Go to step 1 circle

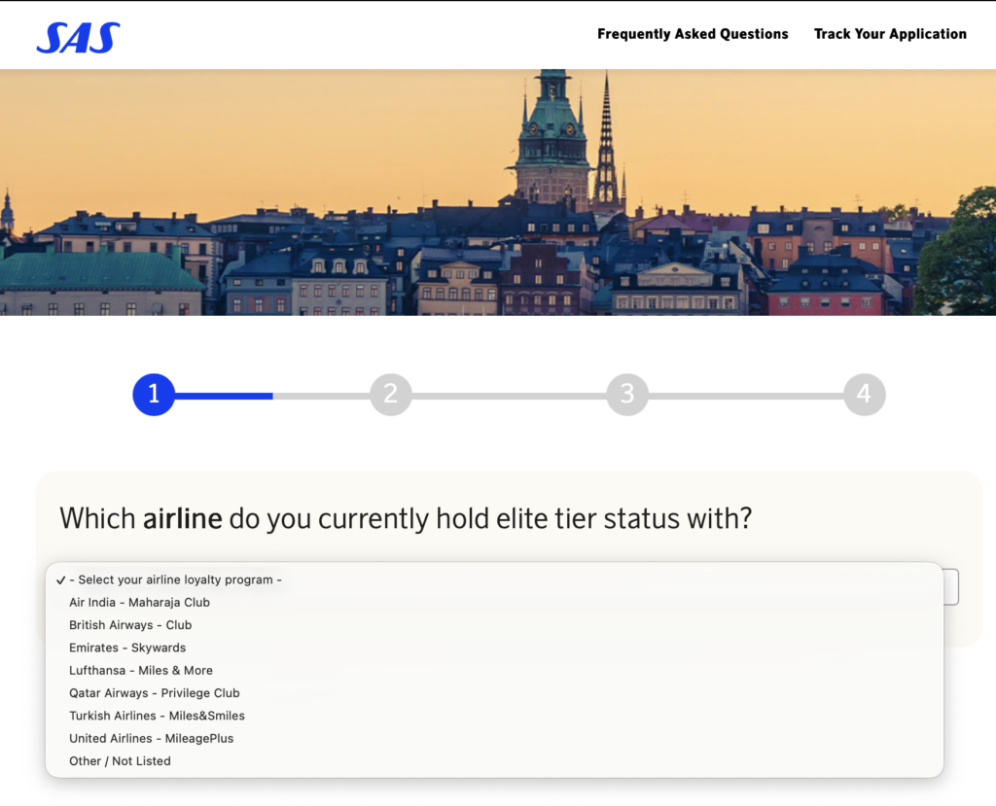(154, 395)
